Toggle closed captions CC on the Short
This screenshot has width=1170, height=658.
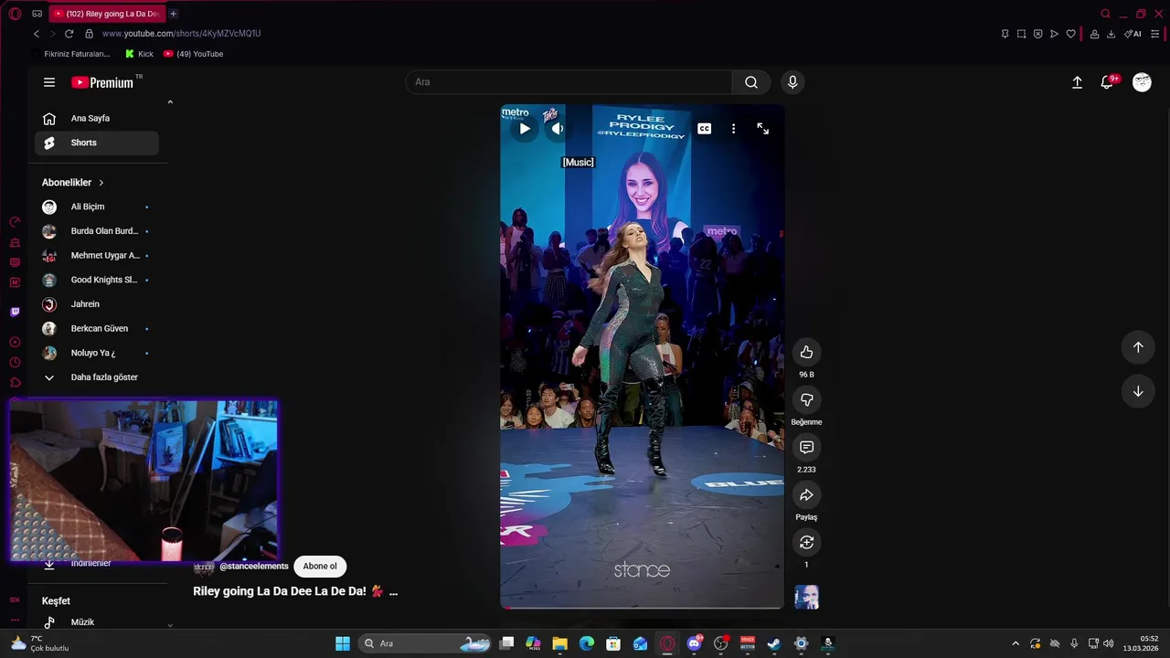pyautogui.click(x=704, y=129)
